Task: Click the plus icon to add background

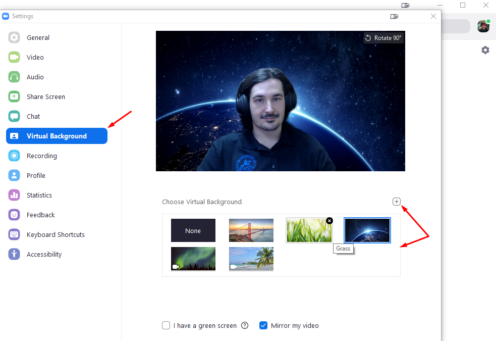Action: click(x=397, y=202)
